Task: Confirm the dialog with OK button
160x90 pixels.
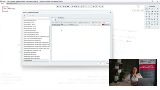Action: tap(100, 63)
